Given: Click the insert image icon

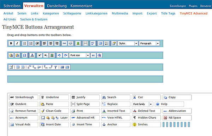Looking at the screenshot, I should coord(78,43).
